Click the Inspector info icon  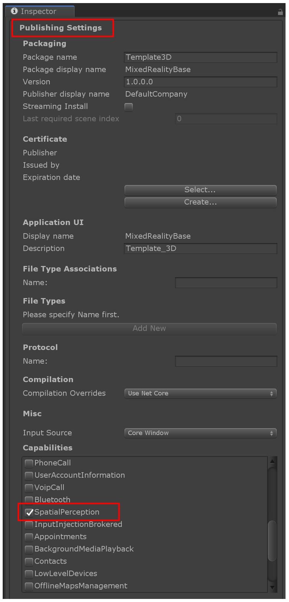(14, 11)
